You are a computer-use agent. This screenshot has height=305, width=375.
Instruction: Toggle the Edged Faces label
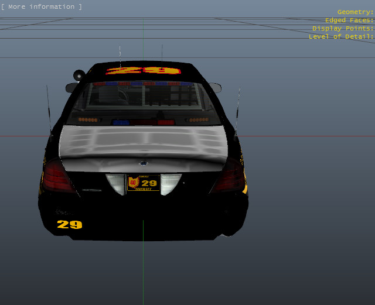tap(349, 20)
